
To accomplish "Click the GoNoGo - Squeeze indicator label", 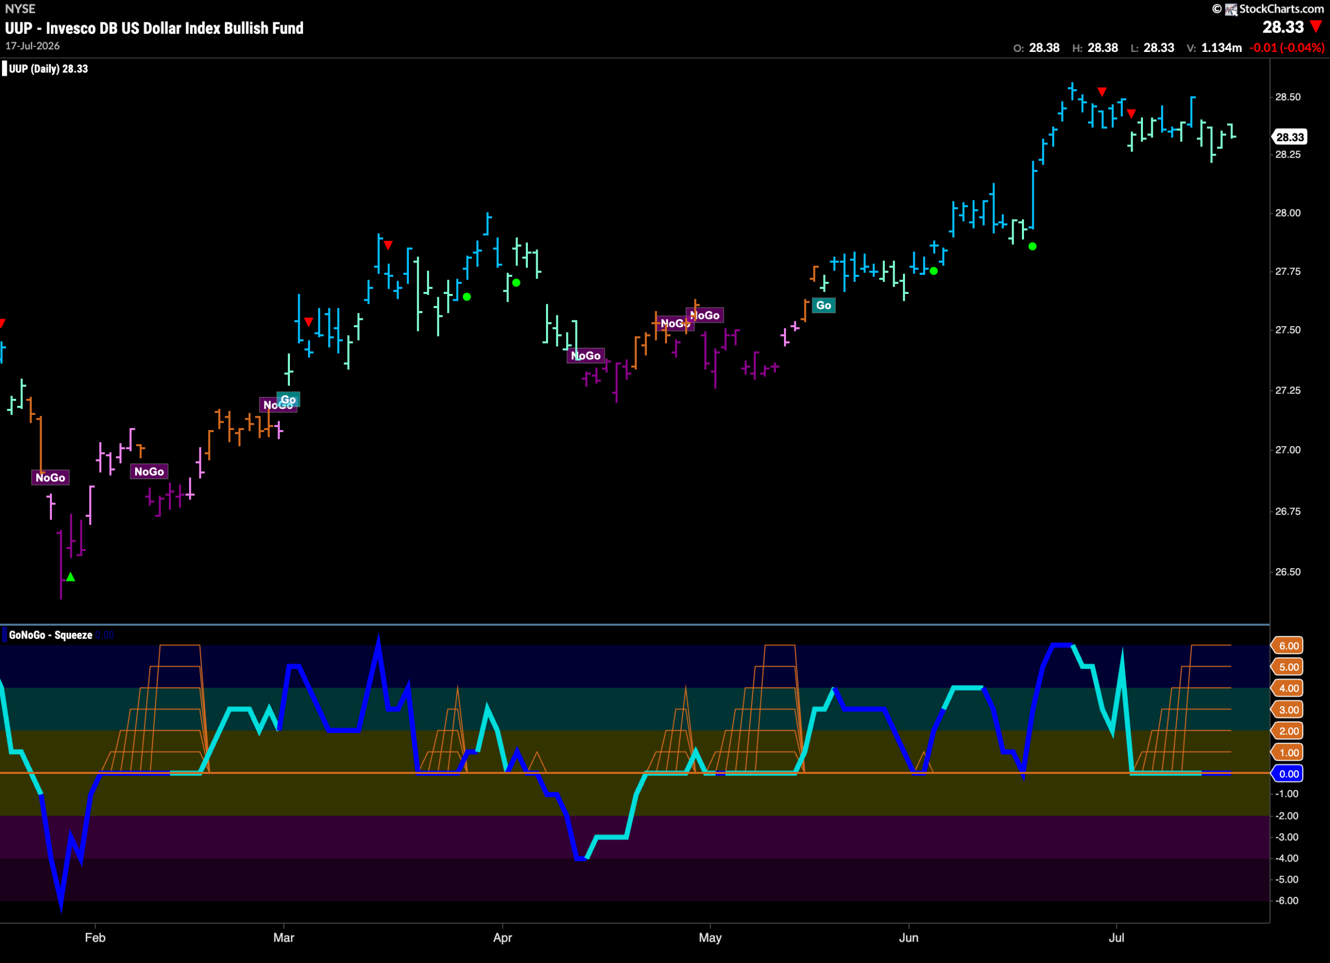I will 50,635.
